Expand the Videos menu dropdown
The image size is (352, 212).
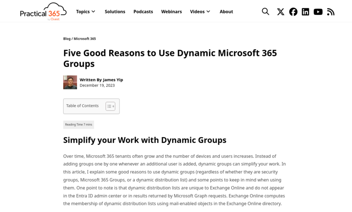(x=200, y=12)
